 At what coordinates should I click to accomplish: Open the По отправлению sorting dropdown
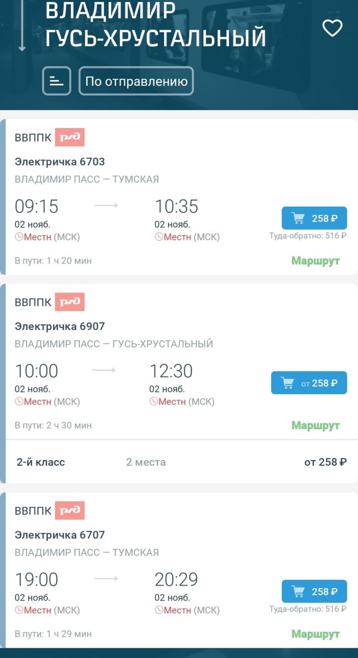(136, 81)
